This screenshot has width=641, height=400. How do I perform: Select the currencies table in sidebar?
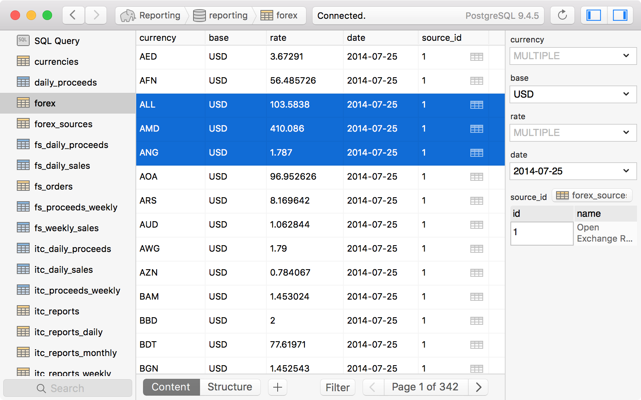(x=56, y=62)
